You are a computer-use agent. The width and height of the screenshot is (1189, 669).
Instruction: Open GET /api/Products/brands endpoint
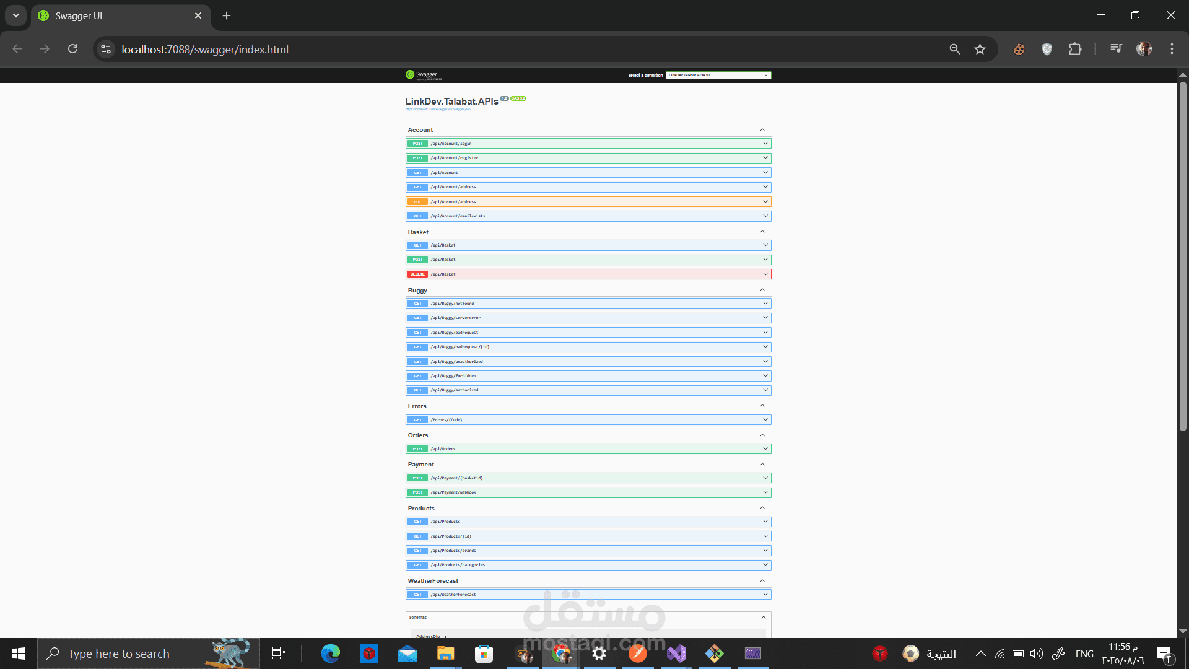[x=588, y=551]
